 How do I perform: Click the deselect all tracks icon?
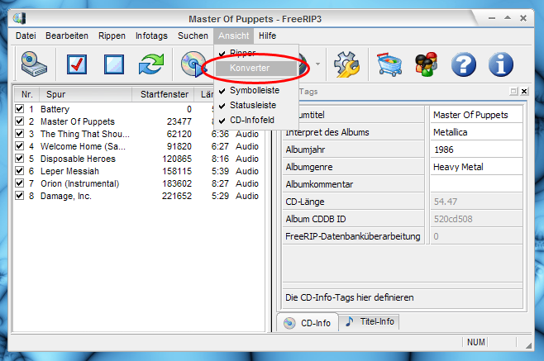(114, 64)
